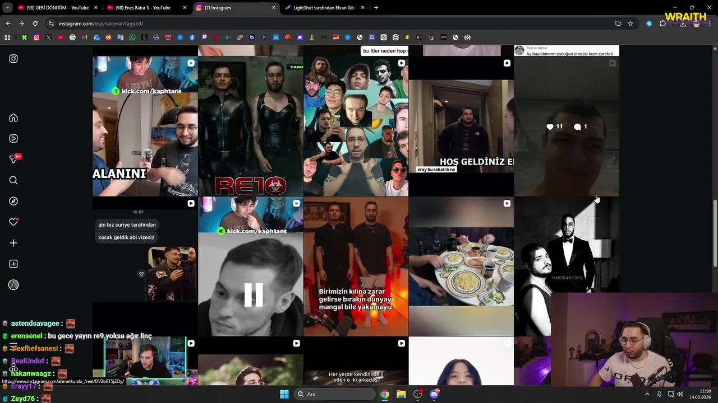Create a new Instagram post
The image size is (718, 403).
(13, 243)
